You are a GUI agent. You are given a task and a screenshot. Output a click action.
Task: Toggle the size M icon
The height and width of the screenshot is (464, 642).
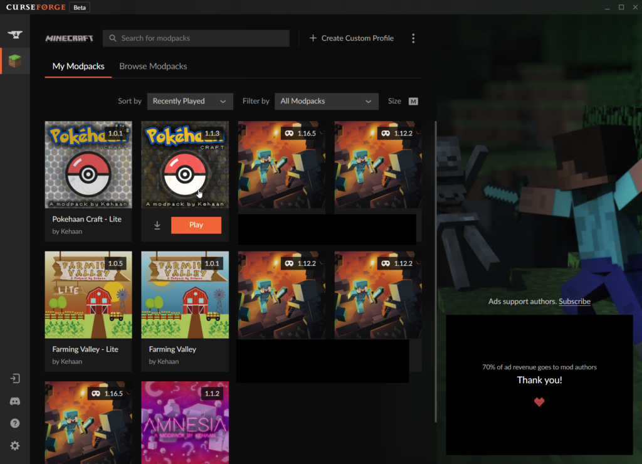point(413,101)
